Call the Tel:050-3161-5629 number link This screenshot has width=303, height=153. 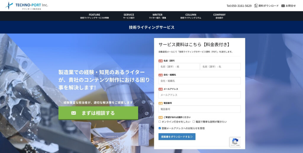(x=239, y=6)
